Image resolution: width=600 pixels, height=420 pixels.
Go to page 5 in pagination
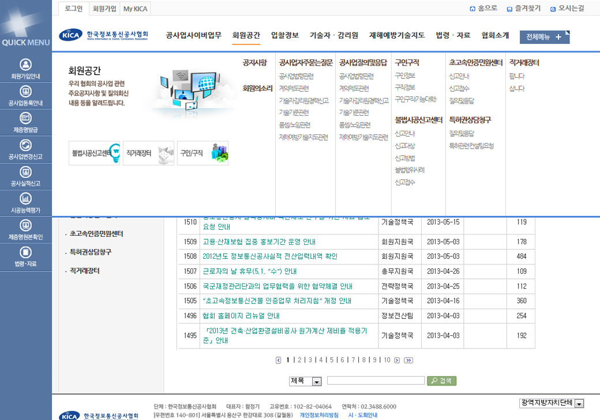click(332, 360)
